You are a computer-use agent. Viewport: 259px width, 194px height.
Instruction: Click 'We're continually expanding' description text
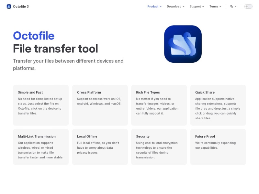[215, 145]
